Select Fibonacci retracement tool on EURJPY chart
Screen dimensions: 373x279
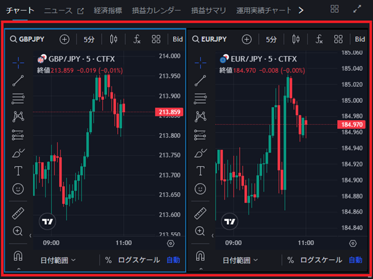point(200,99)
